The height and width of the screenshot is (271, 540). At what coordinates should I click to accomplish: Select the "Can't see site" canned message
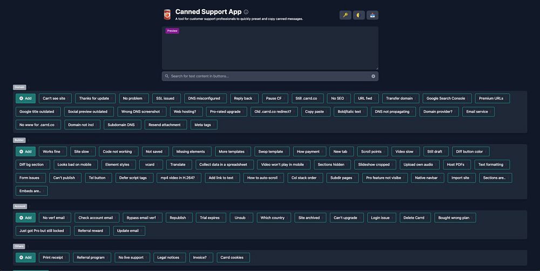(55, 98)
